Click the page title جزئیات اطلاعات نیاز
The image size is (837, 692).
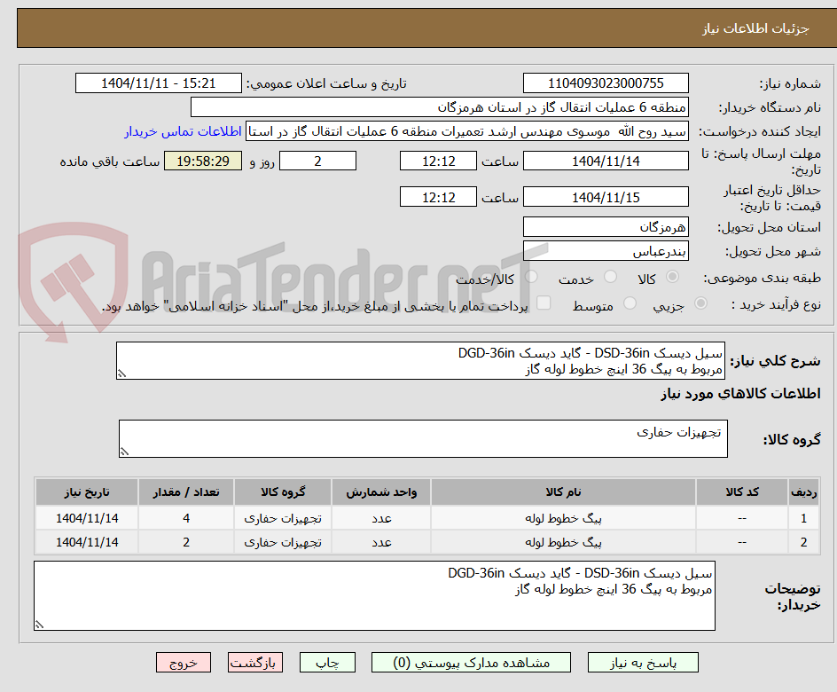click(755, 28)
